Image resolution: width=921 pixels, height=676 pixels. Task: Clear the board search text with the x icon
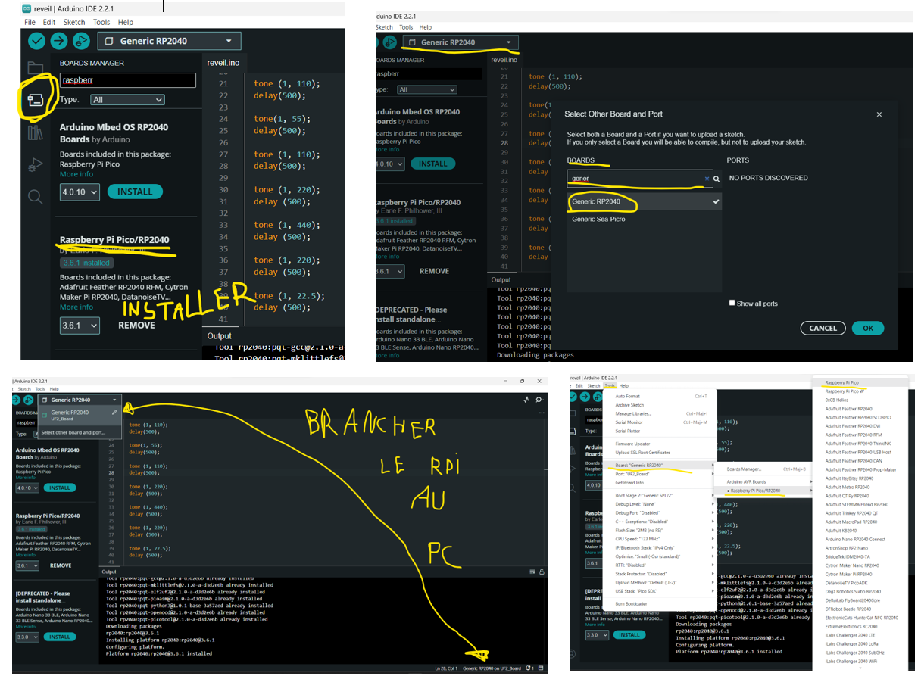pyautogui.click(x=707, y=179)
